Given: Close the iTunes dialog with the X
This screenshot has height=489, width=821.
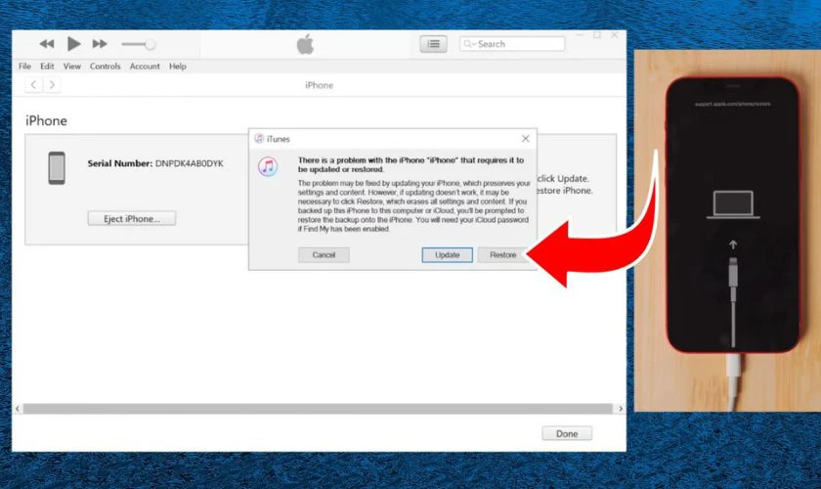Looking at the screenshot, I should (525, 138).
